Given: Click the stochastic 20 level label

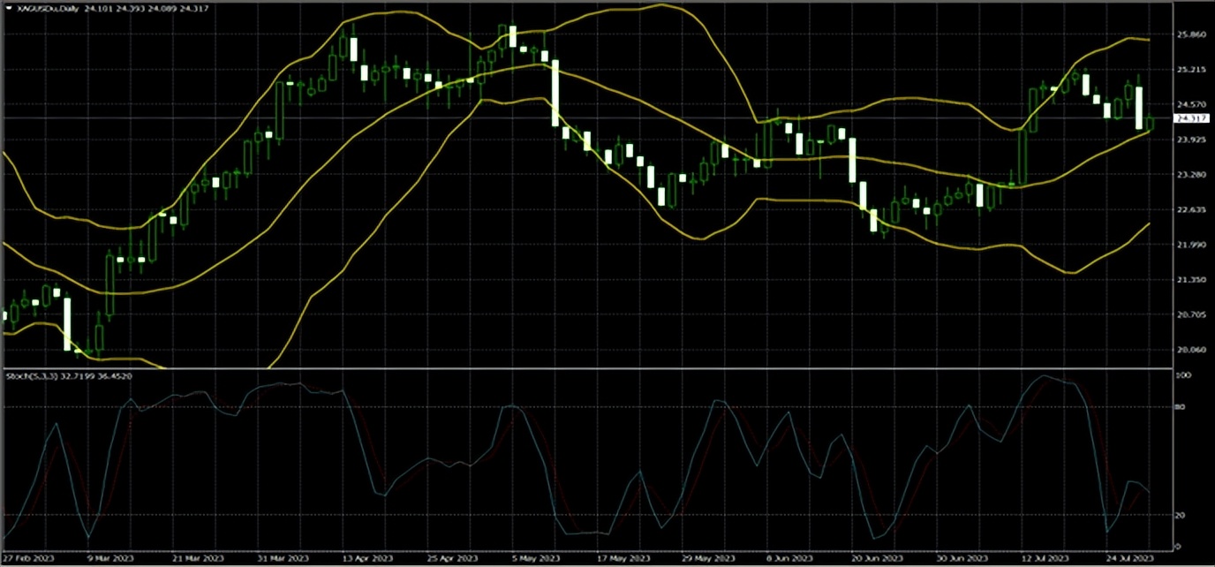Looking at the screenshot, I should click(1180, 515).
